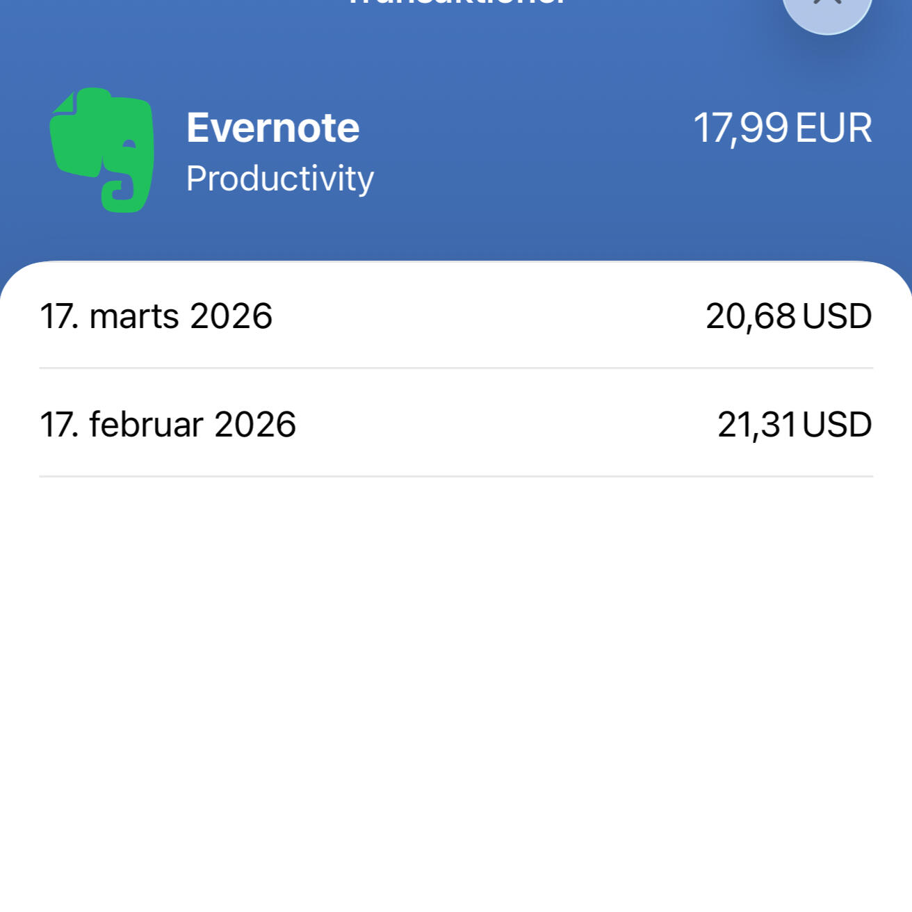
Task: Open the 17. marts 2026 transaction date
Action: (156, 316)
